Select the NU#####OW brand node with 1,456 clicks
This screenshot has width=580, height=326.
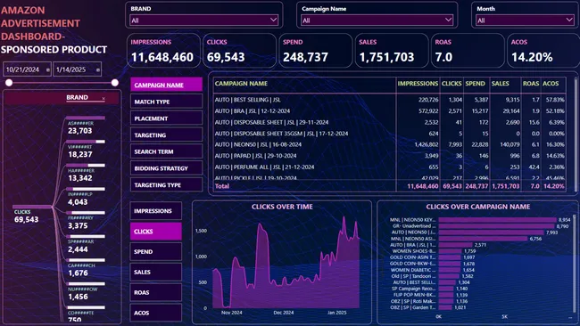[86, 291]
